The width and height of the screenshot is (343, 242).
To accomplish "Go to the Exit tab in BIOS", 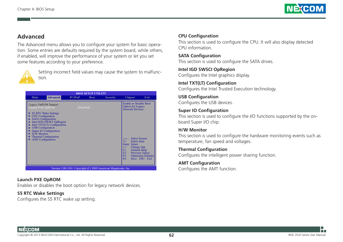I will pyautogui.click(x=147, y=98).
